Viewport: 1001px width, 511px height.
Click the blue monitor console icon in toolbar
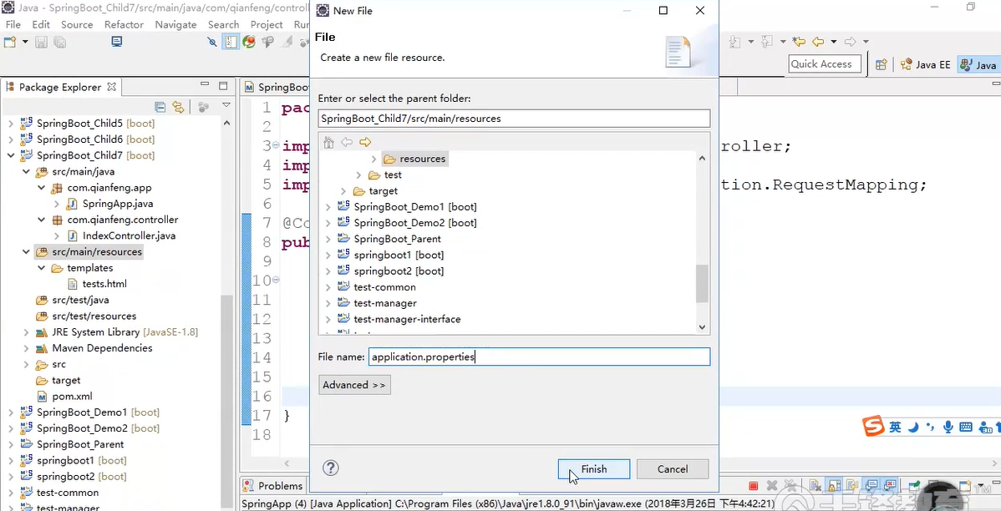coord(117,42)
